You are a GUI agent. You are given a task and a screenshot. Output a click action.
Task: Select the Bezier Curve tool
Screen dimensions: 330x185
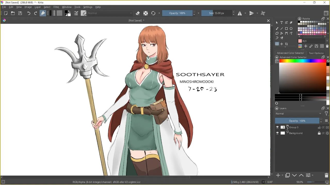(x=286, y=33)
